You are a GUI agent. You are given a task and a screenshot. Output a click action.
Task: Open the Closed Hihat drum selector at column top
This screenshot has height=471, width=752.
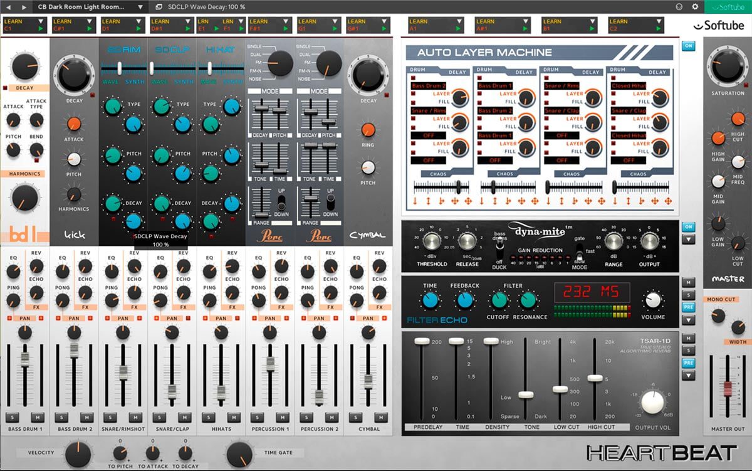[629, 85]
